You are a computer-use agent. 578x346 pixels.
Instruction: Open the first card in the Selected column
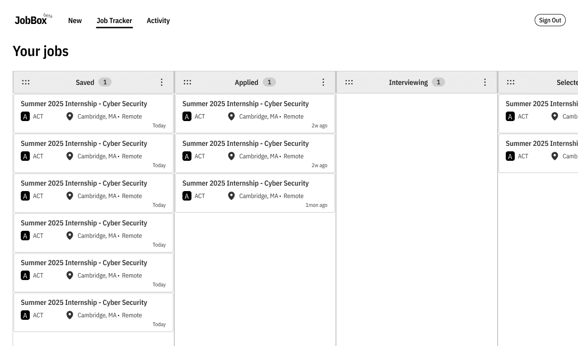pyautogui.click(x=538, y=113)
